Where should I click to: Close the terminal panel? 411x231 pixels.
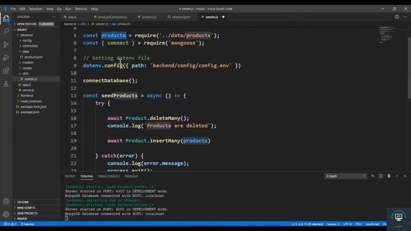(405, 176)
